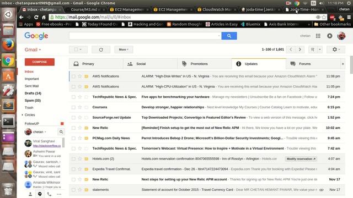Open the Next steps New Relic email
The width and height of the screenshot is (353, 198).
click(207, 179)
